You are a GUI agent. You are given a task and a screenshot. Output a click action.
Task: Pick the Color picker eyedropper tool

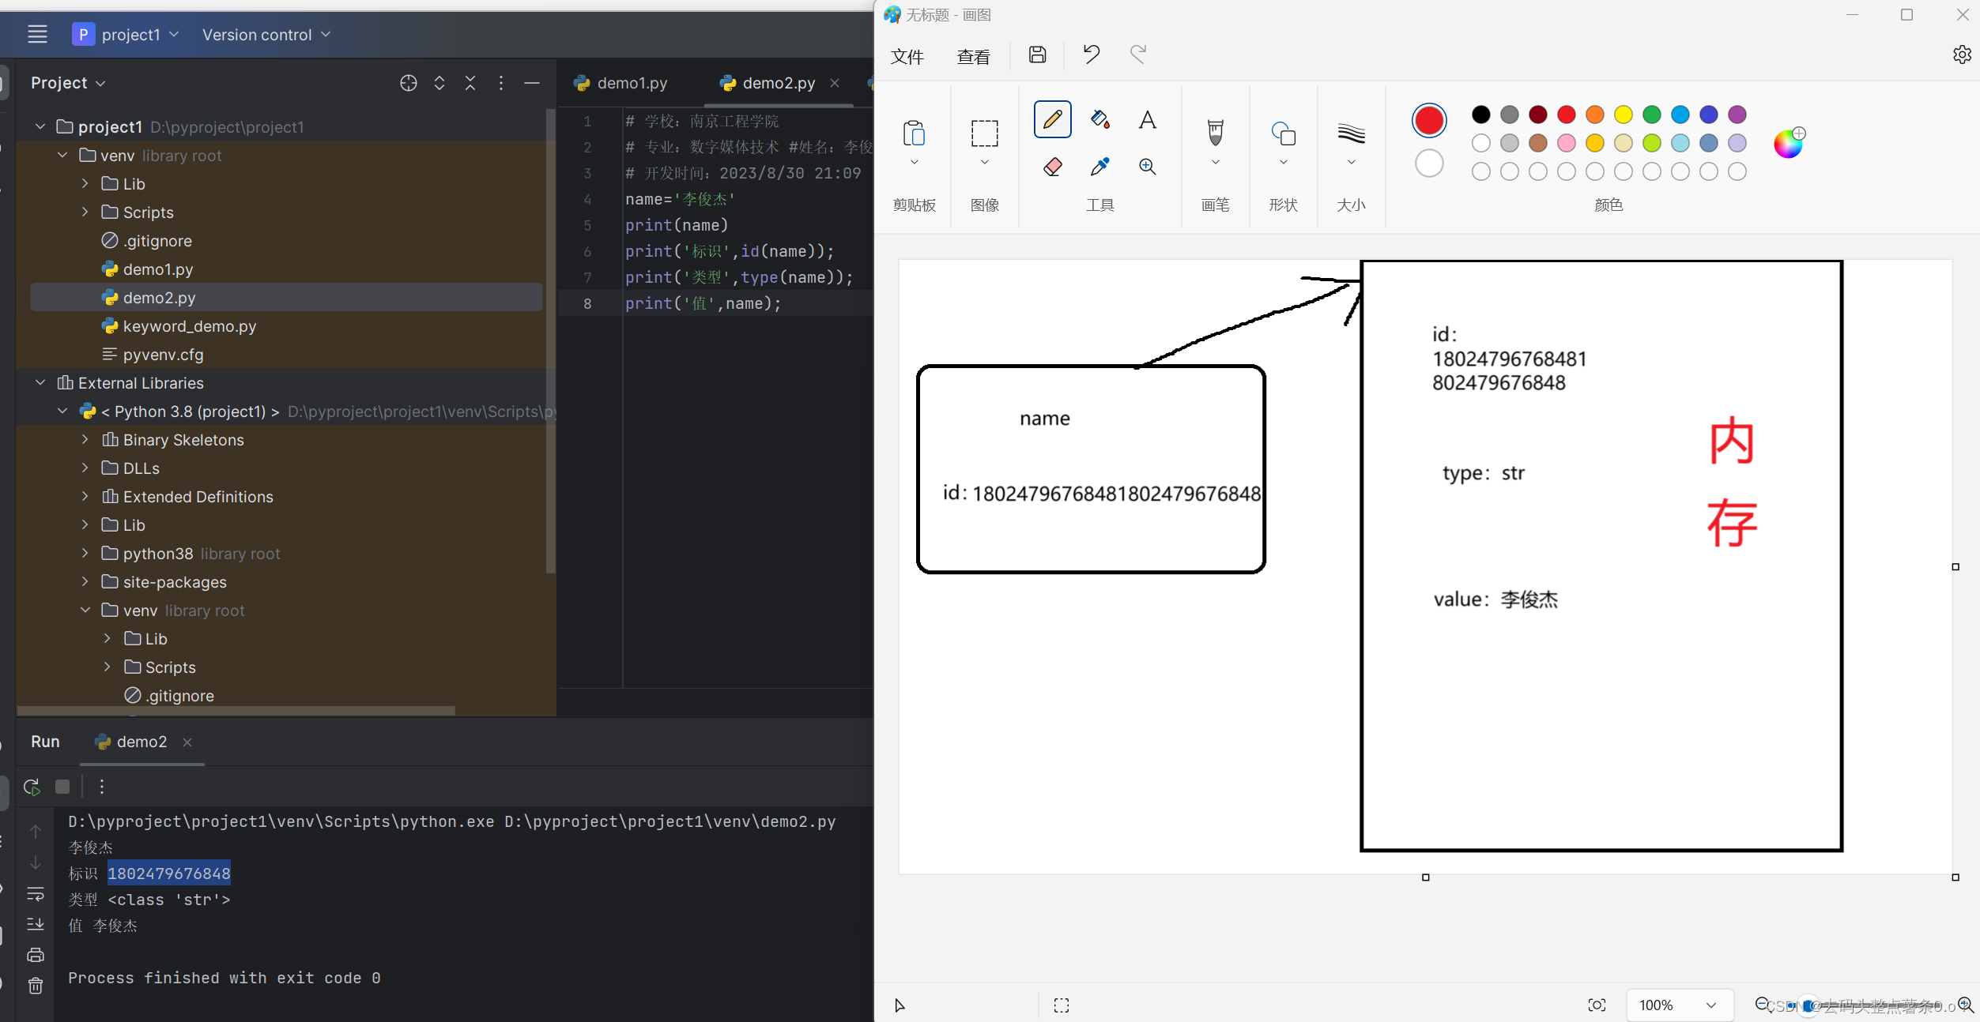coord(1099,167)
